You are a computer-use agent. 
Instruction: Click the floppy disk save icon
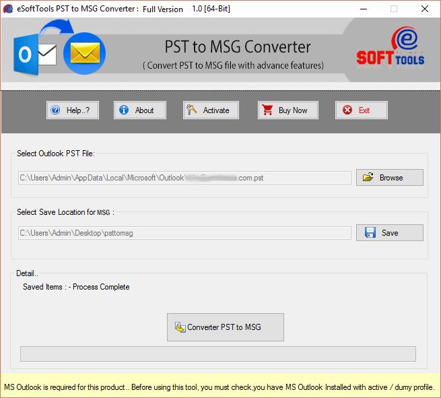coord(370,232)
